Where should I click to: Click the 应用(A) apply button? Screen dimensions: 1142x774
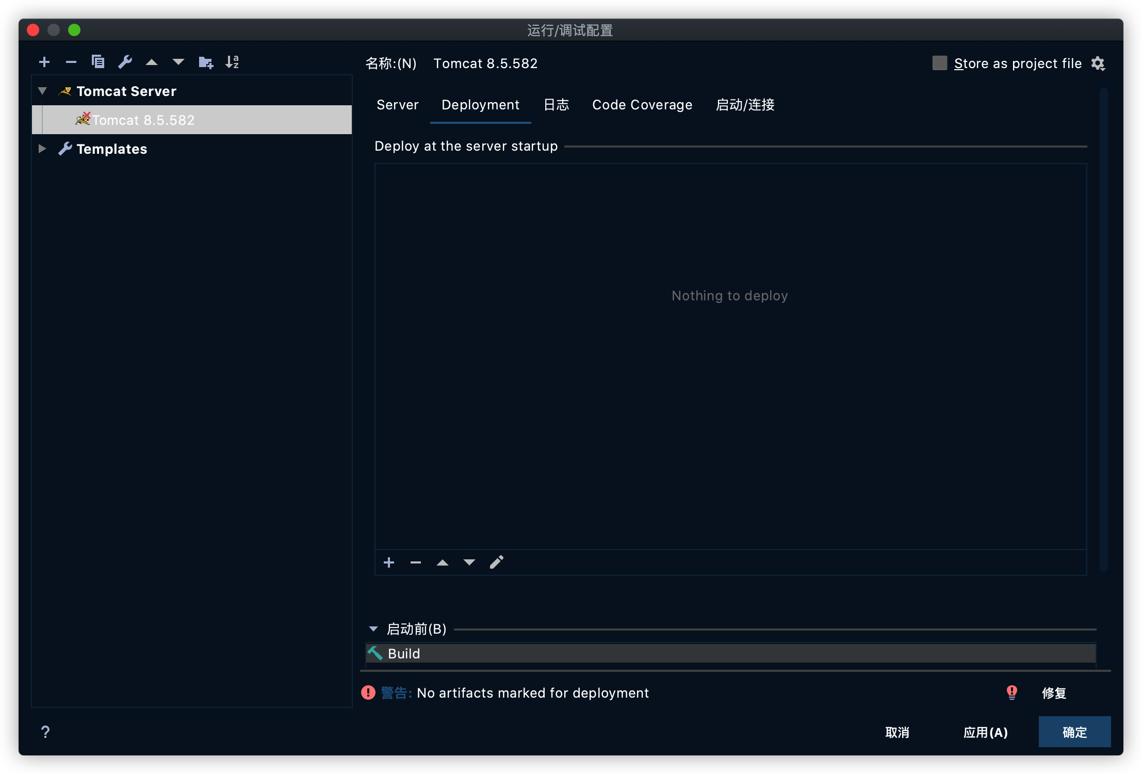pyautogui.click(x=985, y=732)
